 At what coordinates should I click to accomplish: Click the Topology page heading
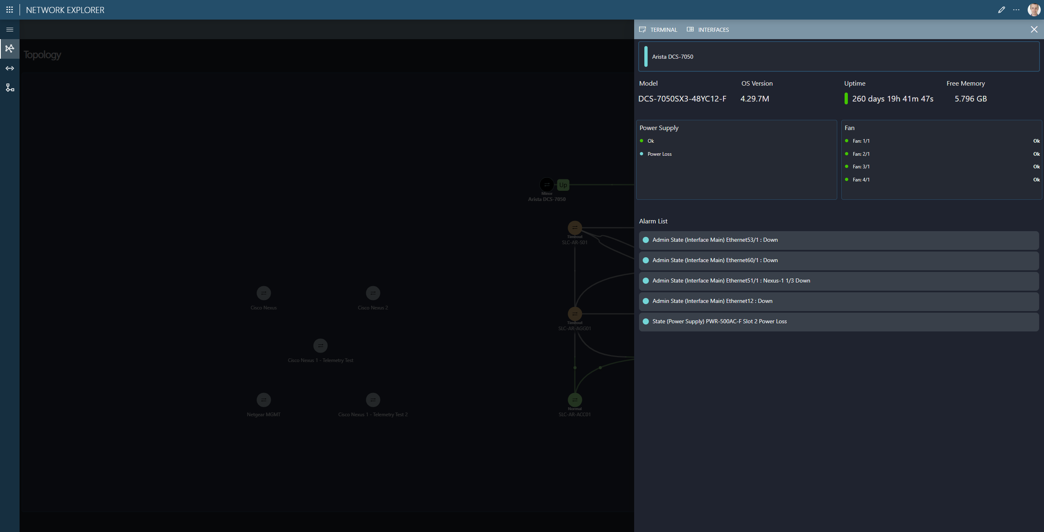42,55
